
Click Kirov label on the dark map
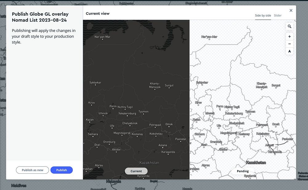[x=91, y=103]
